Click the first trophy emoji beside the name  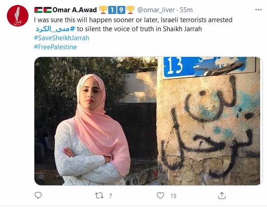(103, 10)
